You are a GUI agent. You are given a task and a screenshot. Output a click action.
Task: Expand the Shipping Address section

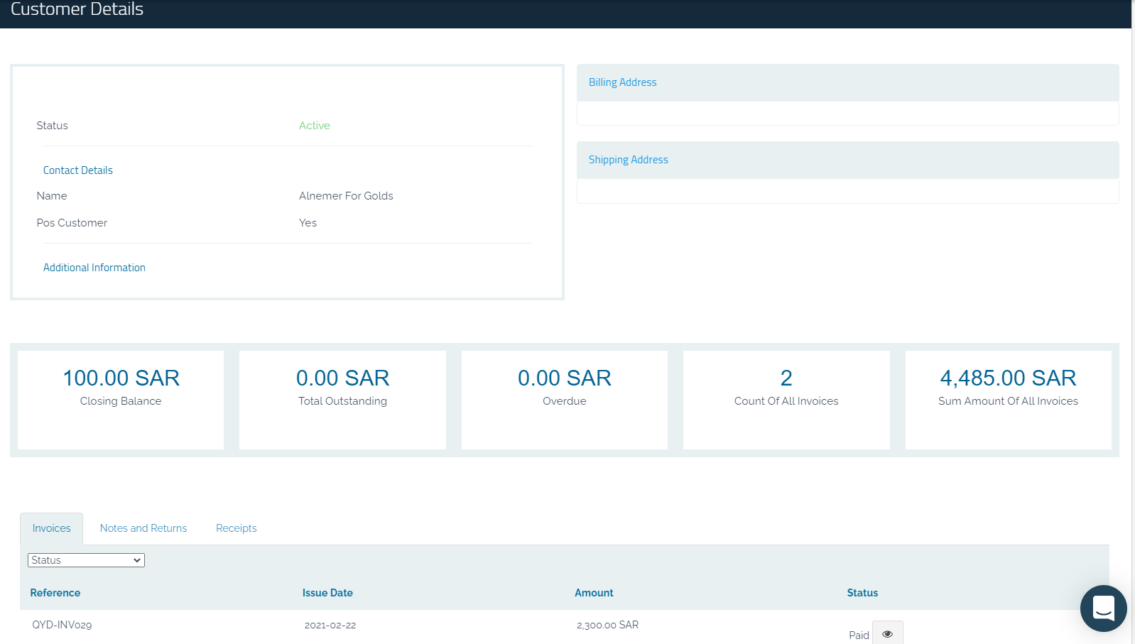click(628, 160)
